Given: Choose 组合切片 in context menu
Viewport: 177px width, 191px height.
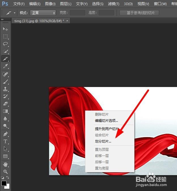Looking at the screenshot, I should (x=110, y=135).
